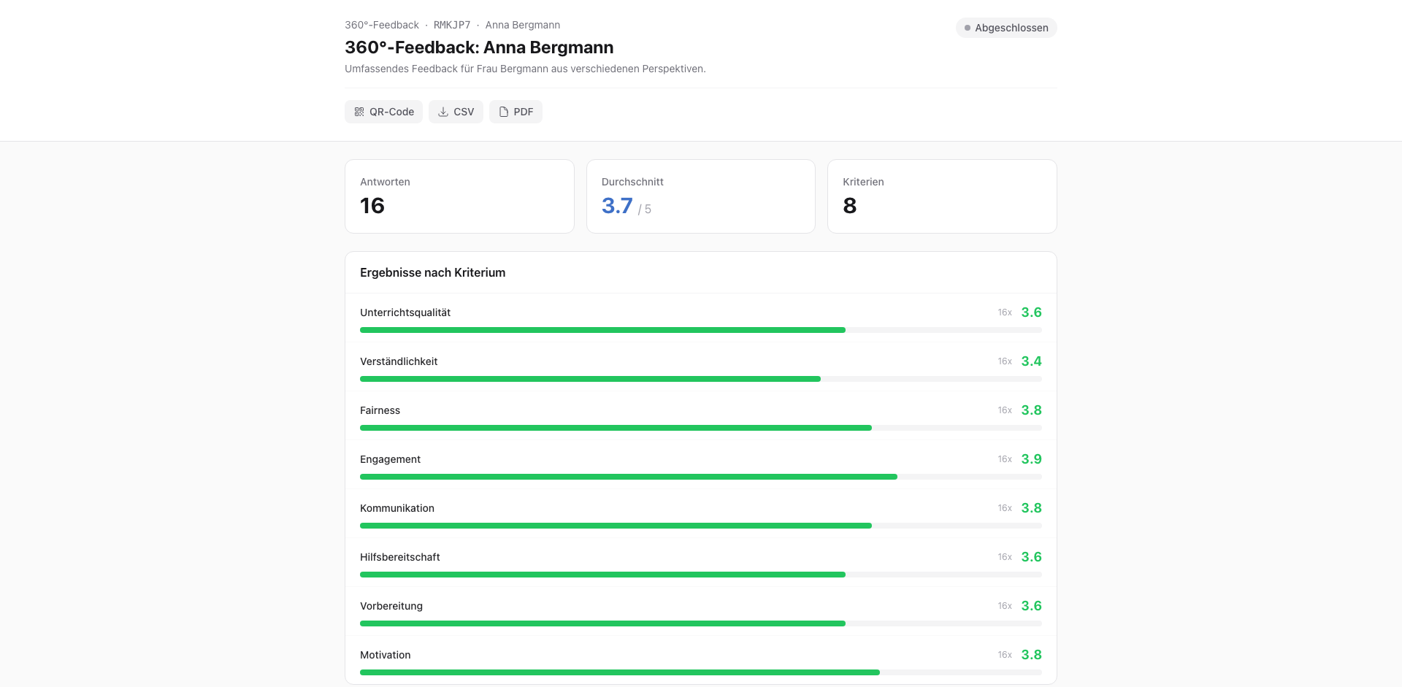
Task: Select the Kriterien card showing 8
Action: pos(942,196)
